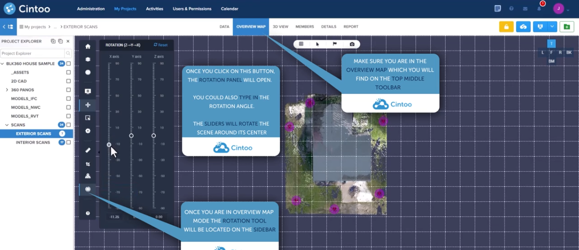Open the Users & Permissions menu
This screenshot has height=250, width=579.
[x=192, y=9]
